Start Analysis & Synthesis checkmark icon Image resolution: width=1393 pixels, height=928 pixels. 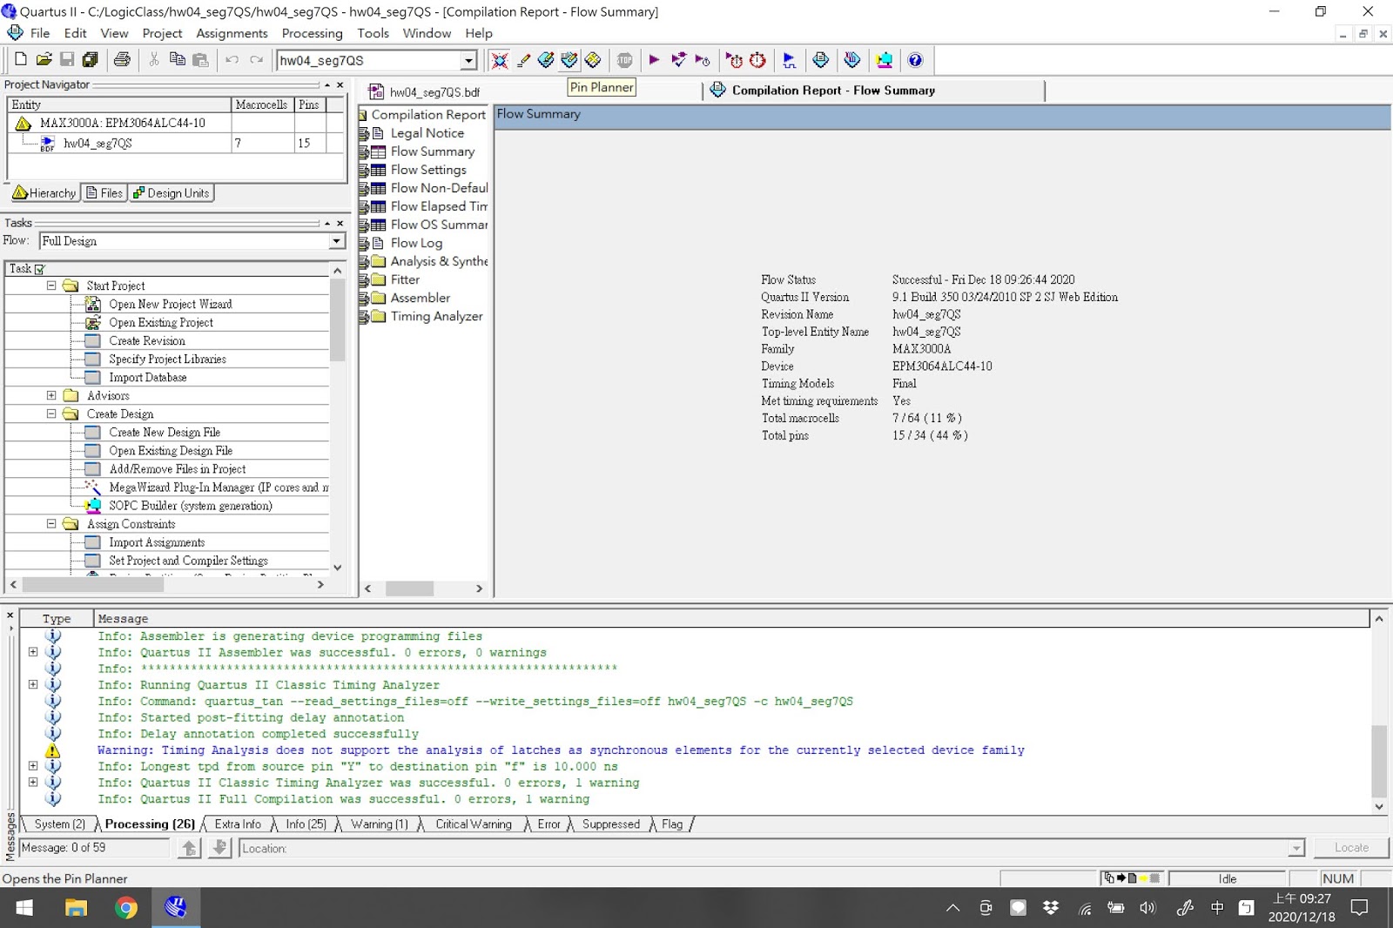[x=678, y=59]
